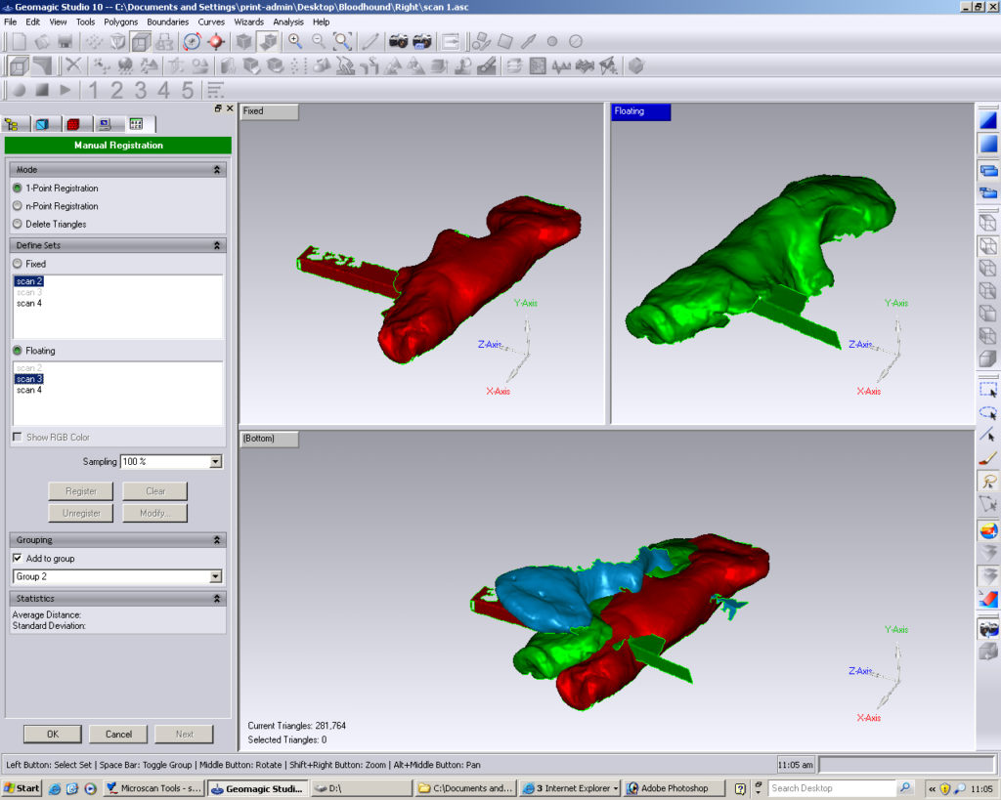The width and height of the screenshot is (1001, 800).
Task: Click the Cancel button
Action: (x=118, y=734)
